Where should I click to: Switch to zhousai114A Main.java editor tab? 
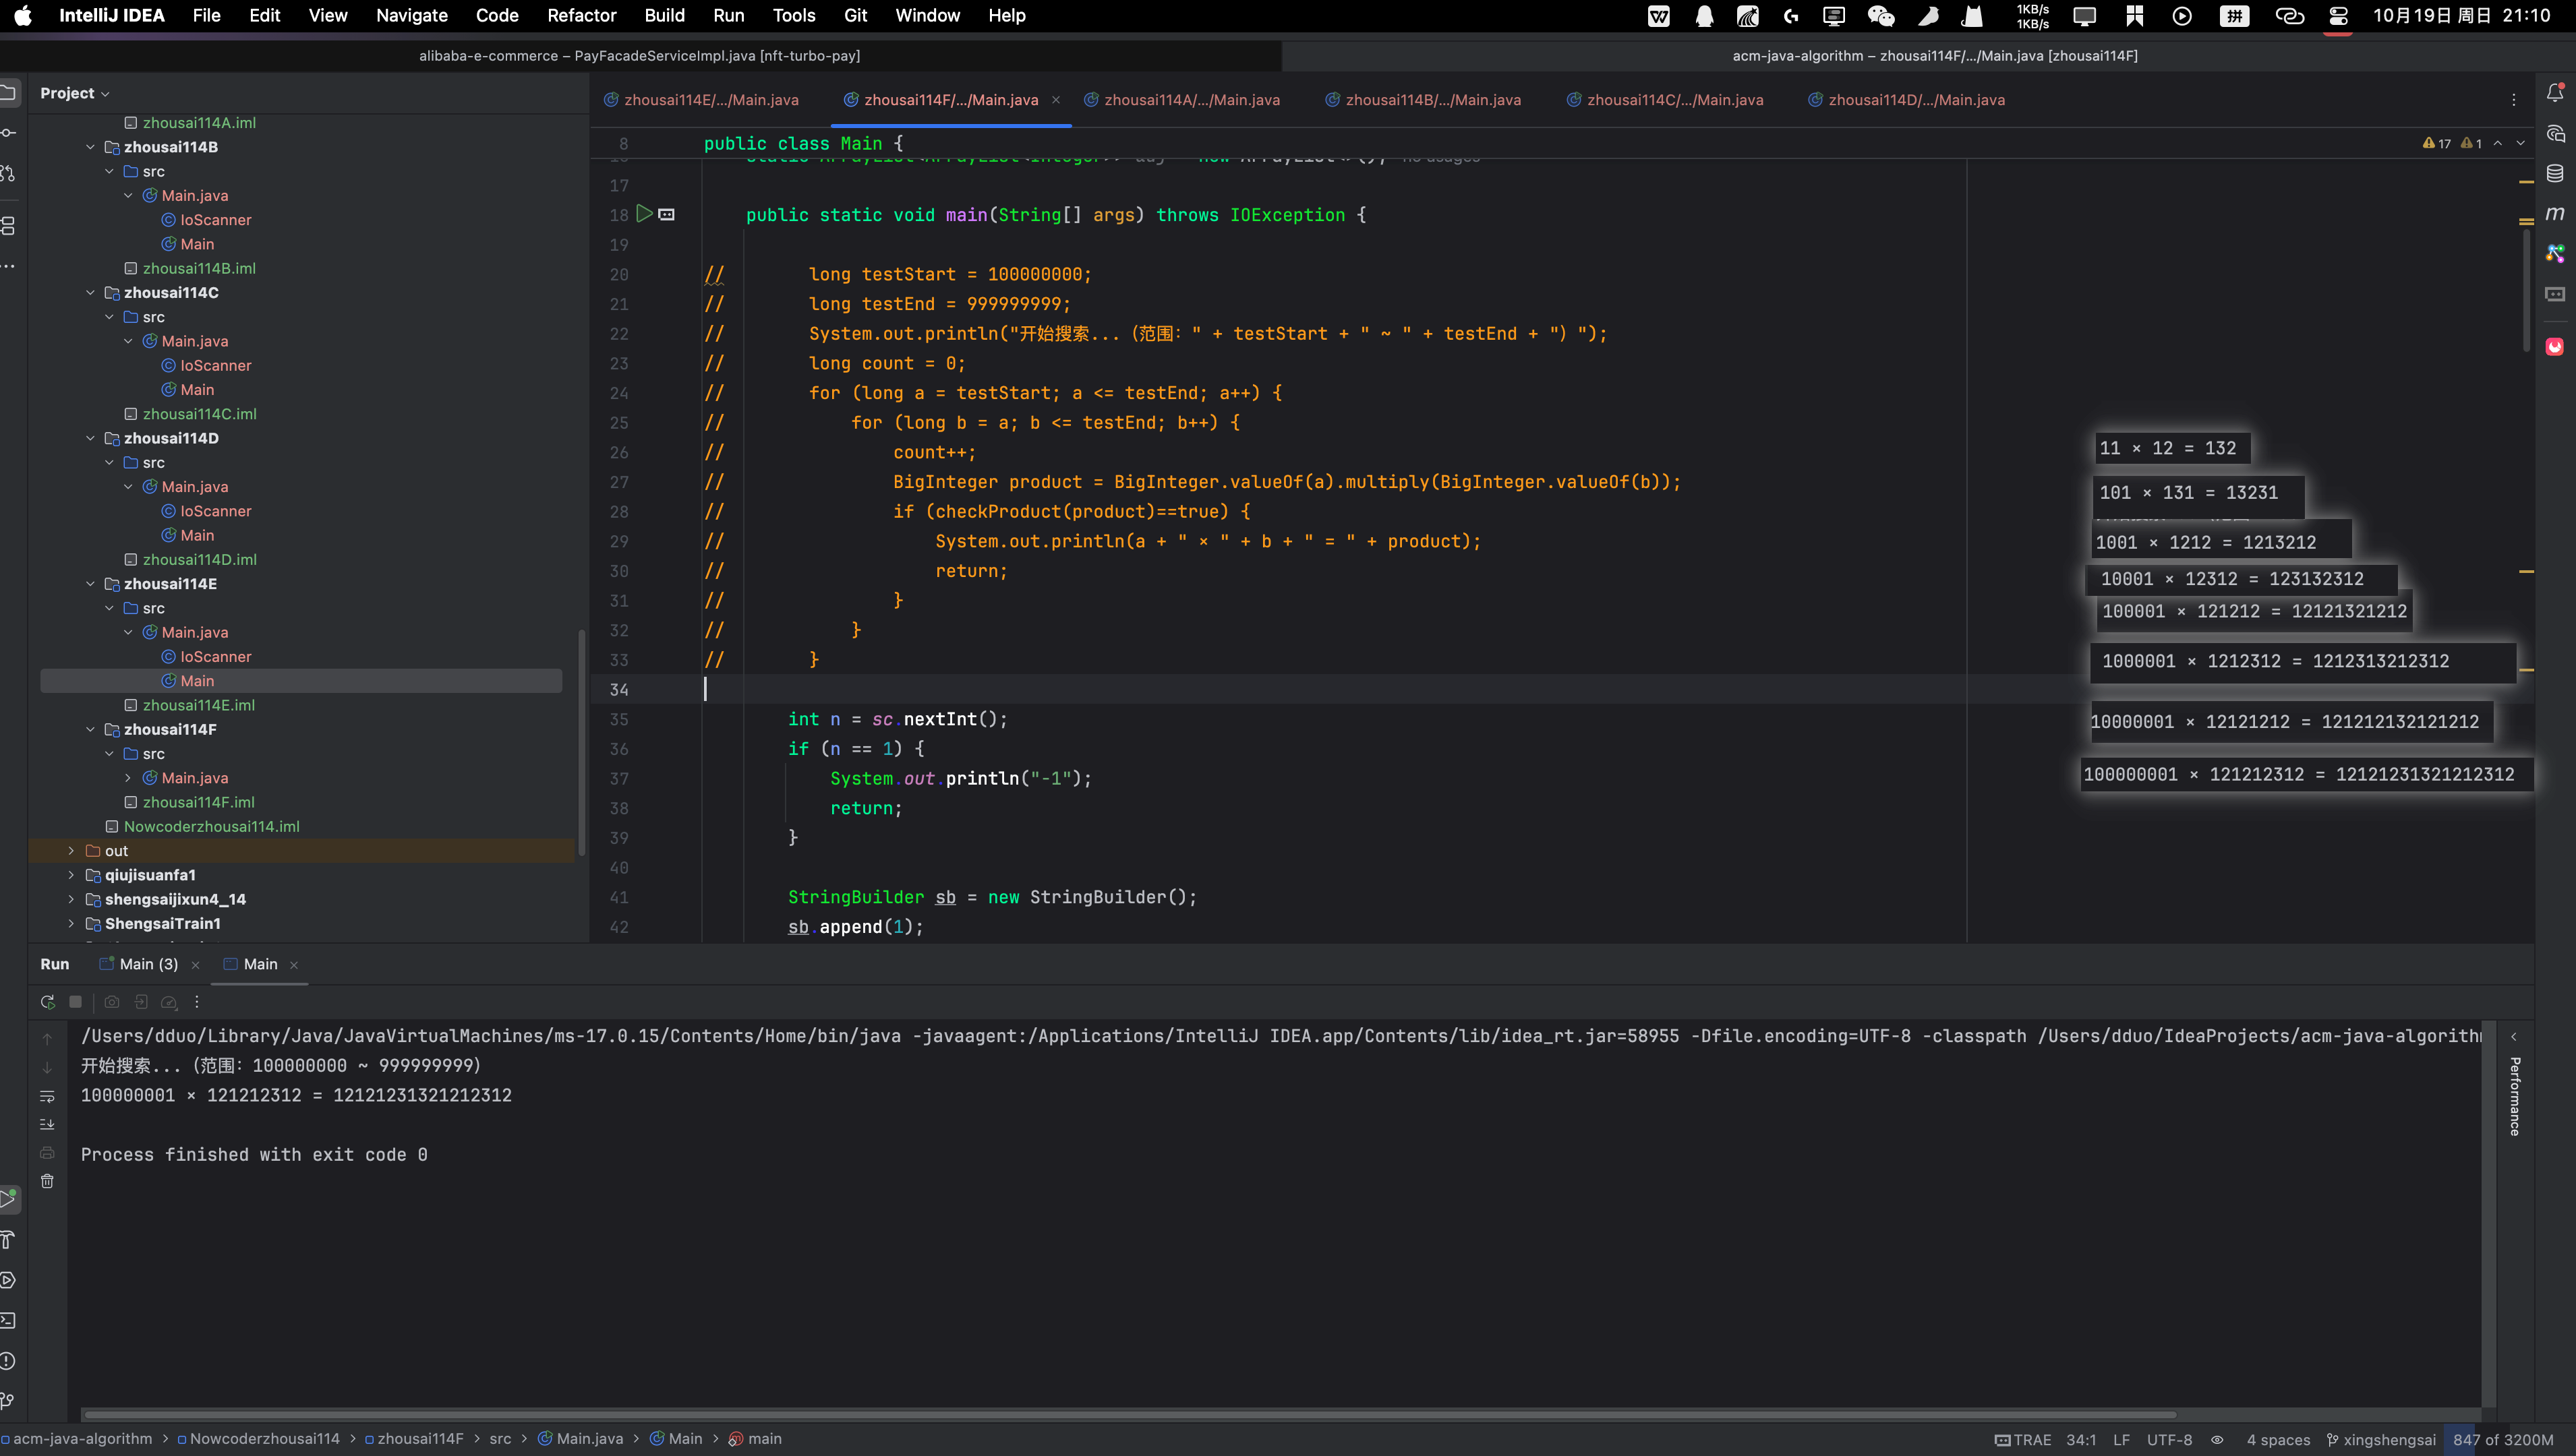coord(1190,100)
